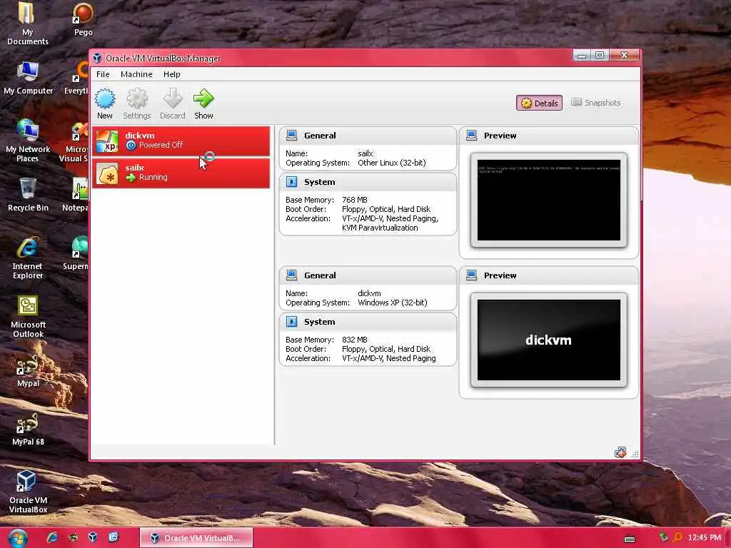Screen dimensions: 731x548
Task: Open the Help menu
Action: click(171, 74)
